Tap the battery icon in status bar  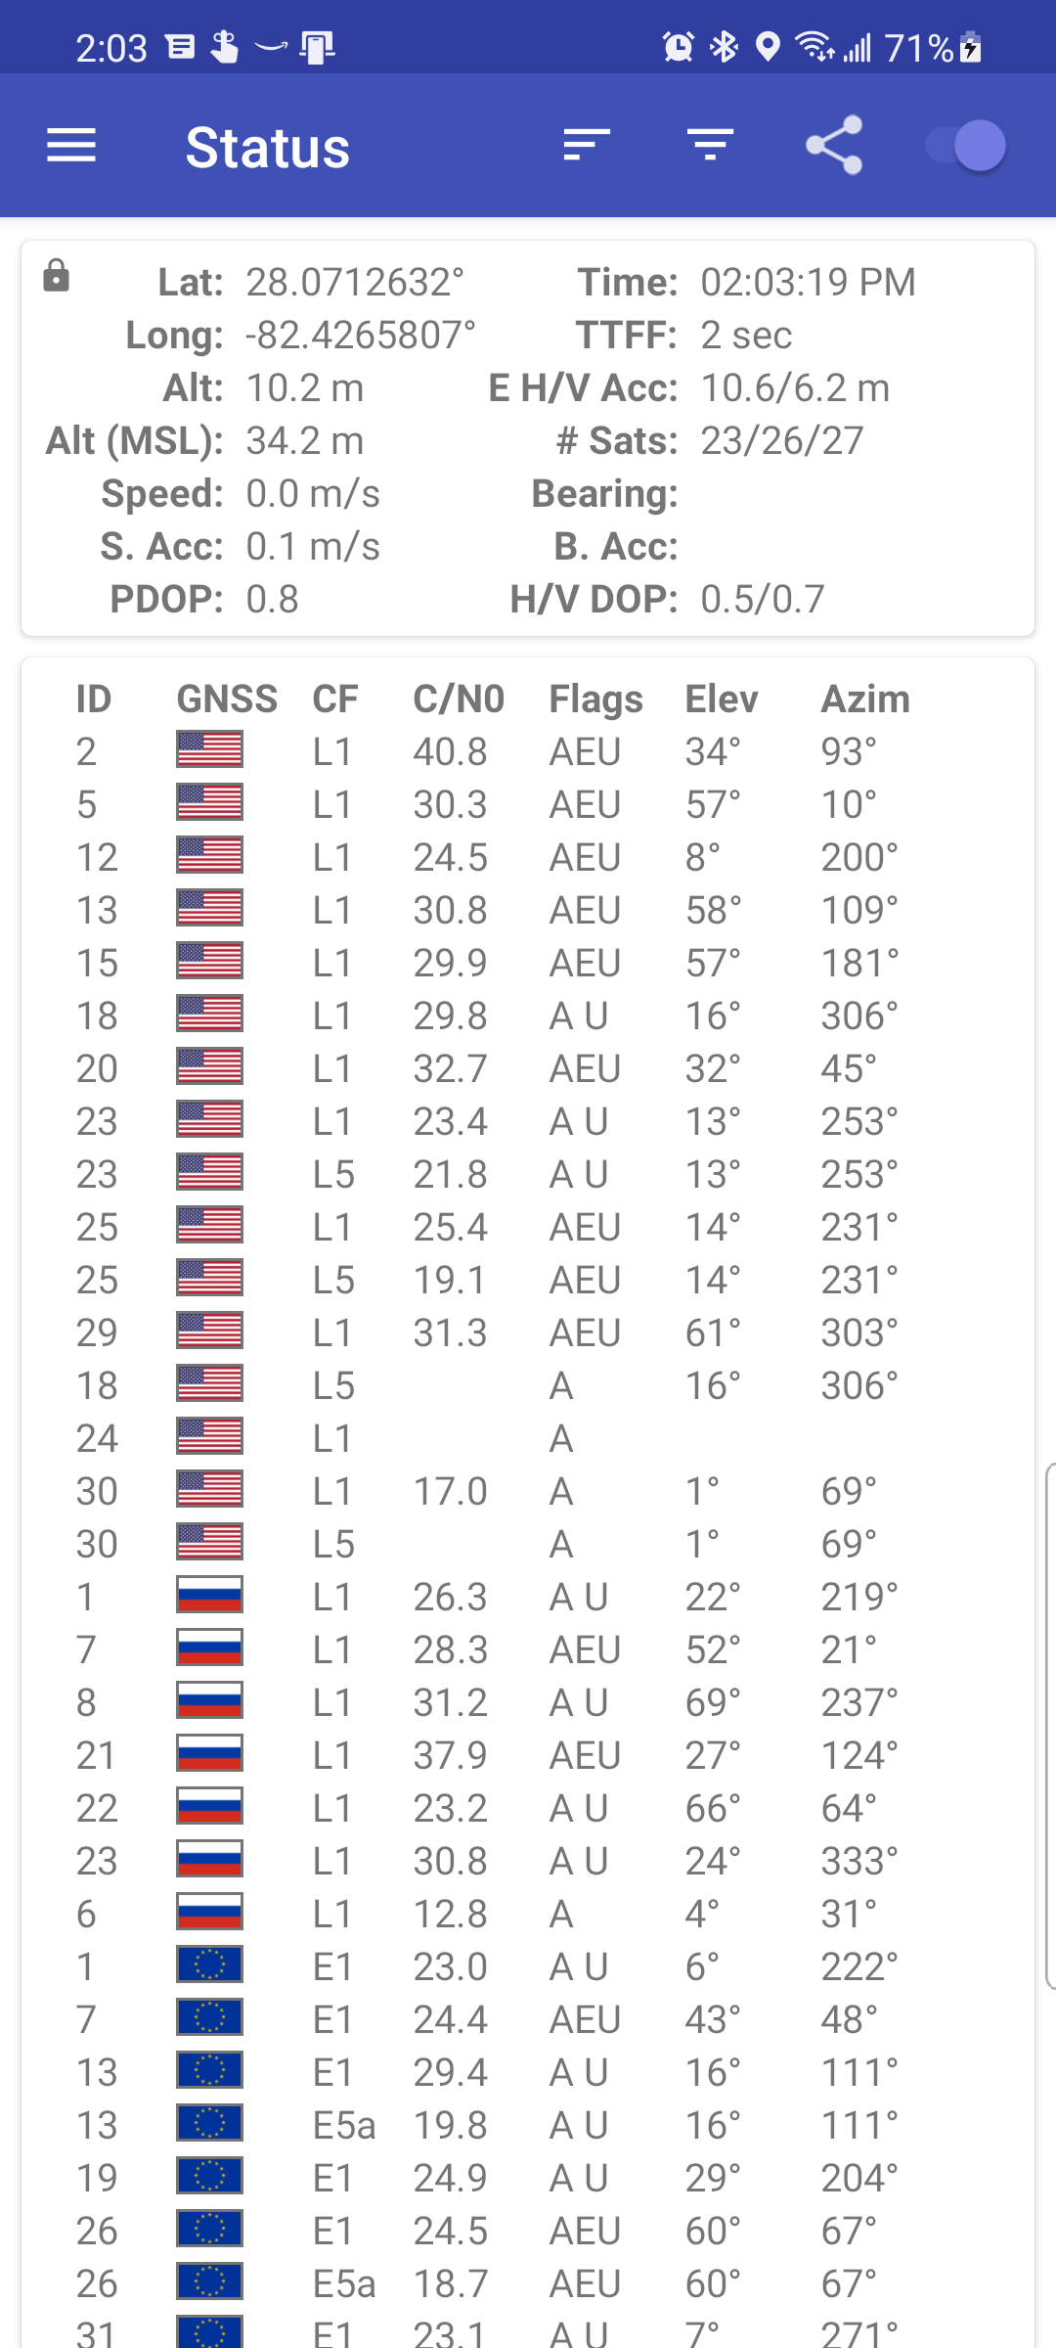[971, 46]
